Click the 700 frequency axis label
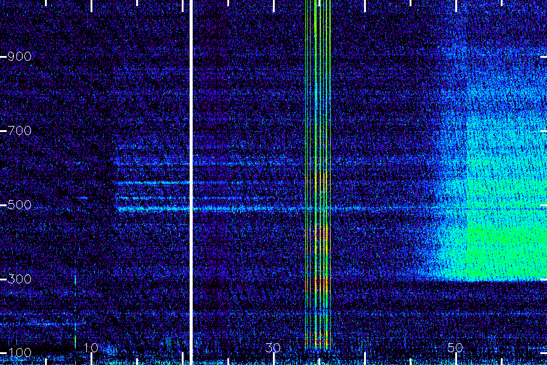The image size is (547, 365). coord(19,131)
